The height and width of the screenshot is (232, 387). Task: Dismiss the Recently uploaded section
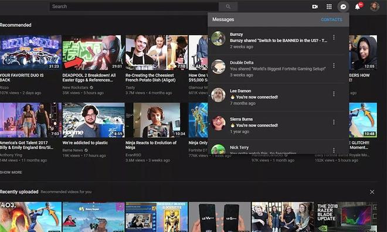(372, 192)
